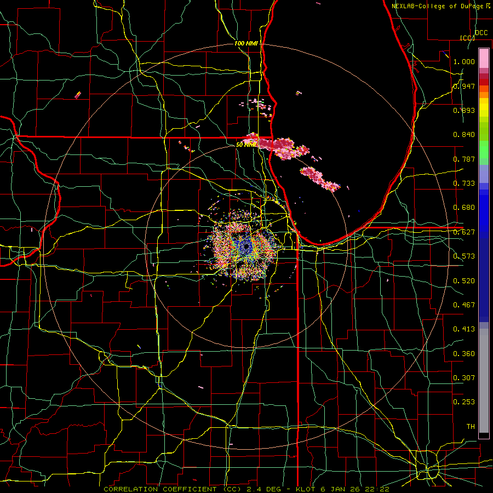This screenshot has height=493, width=493.
Task: Click the 1.000 value on the color scale
Action: pyautogui.click(x=464, y=61)
